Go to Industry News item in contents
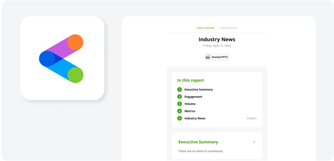The height and width of the screenshot is (161, 334). (195, 118)
